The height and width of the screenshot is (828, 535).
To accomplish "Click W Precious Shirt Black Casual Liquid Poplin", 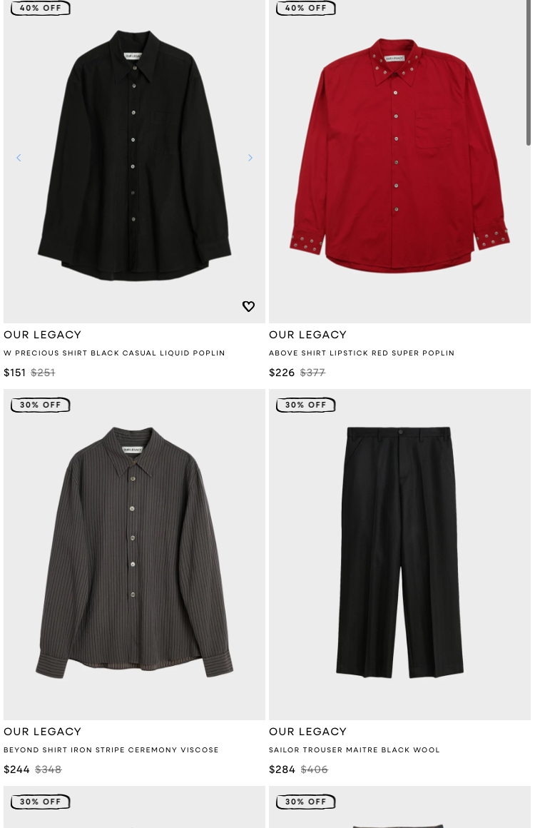I will coord(115,353).
